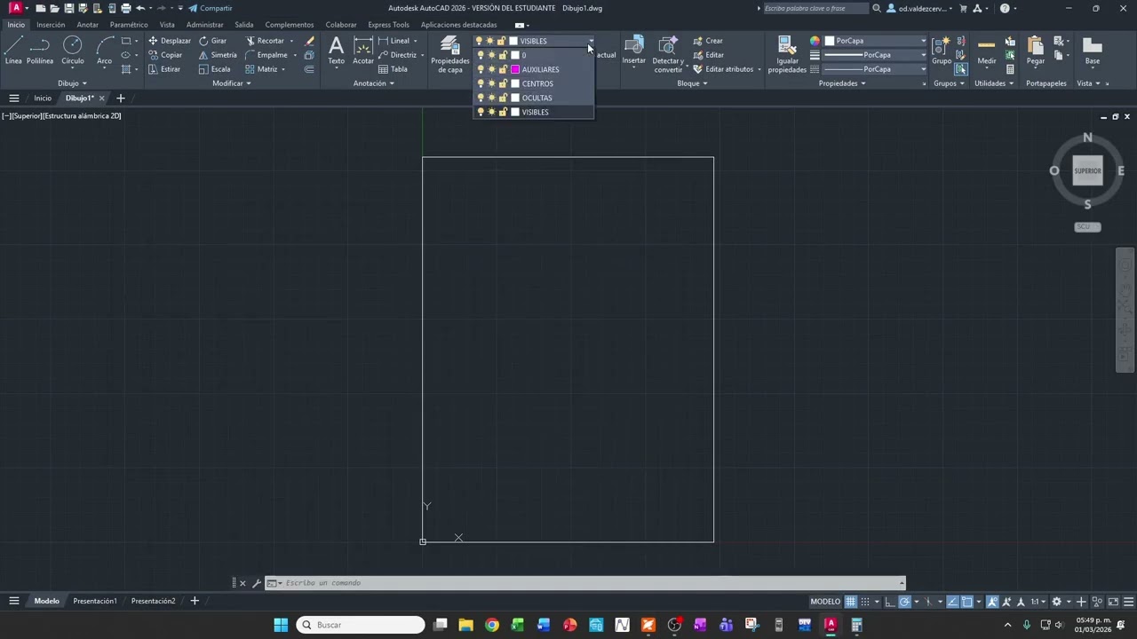Insert a Tabla from Anotación panel
This screenshot has height=639, width=1137.
(393, 69)
